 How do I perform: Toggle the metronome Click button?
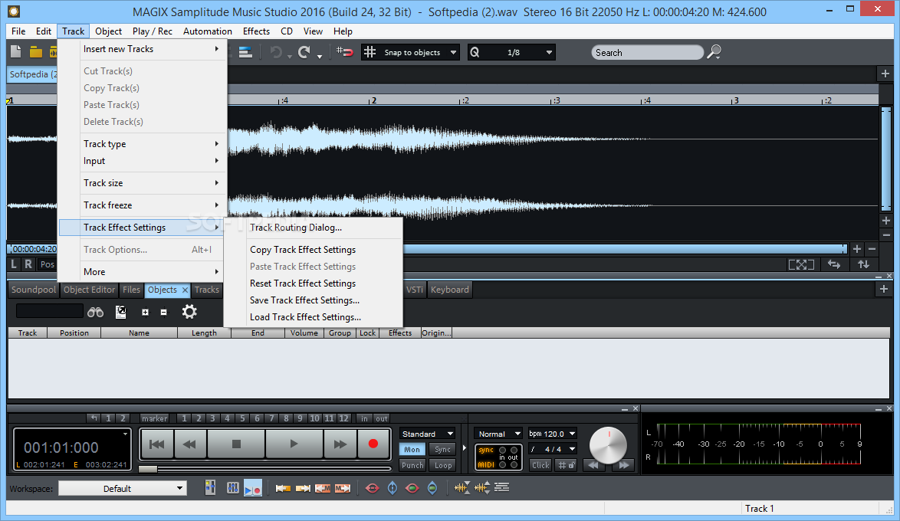pos(540,465)
